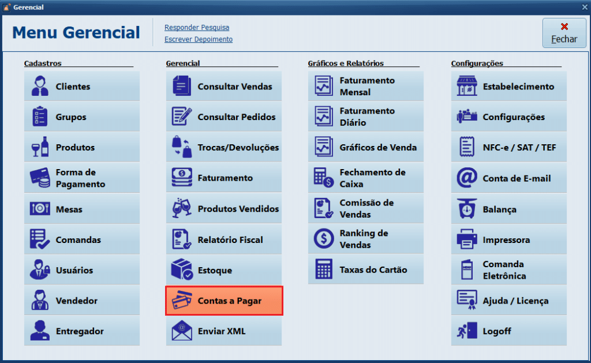The width and height of the screenshot is (591, 363).
Task: Click the Ranking de Vendas dollar icon
Action: (x=323, y=239)
